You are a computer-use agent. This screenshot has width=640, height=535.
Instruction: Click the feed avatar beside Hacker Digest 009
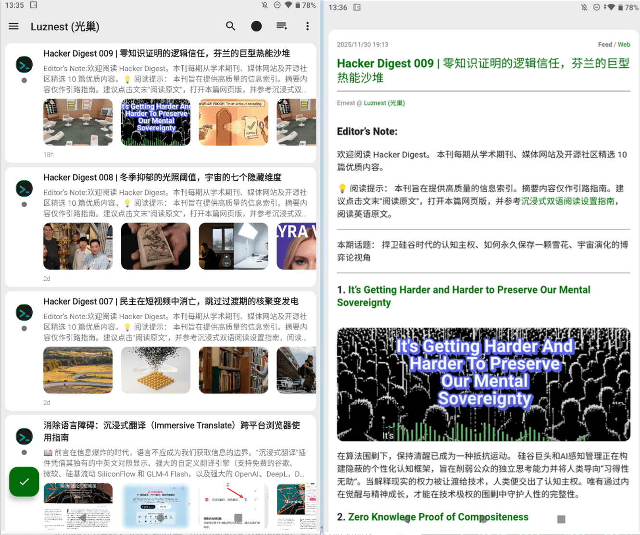coord(24,64)
